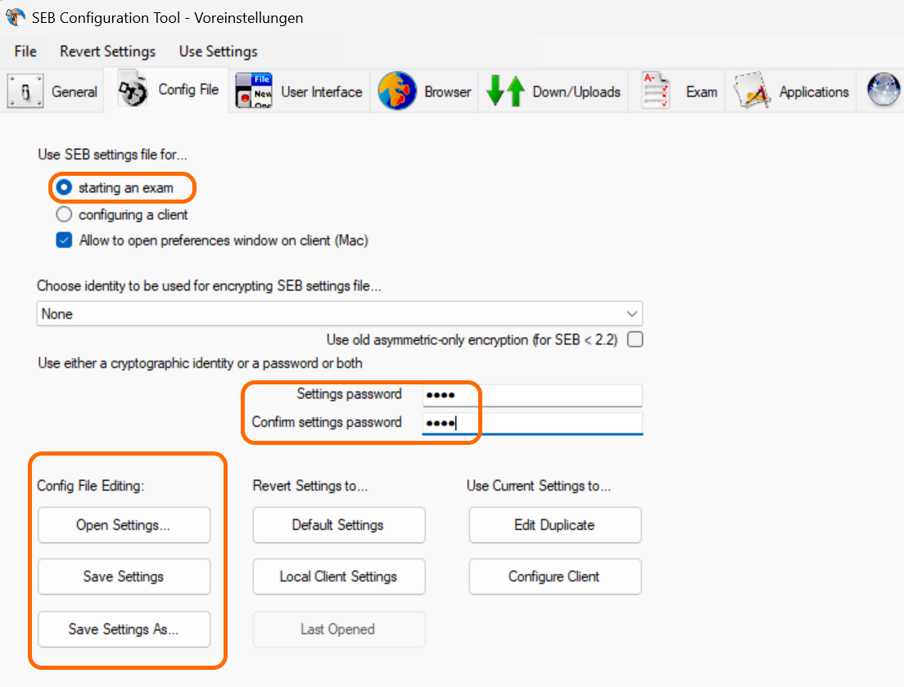Open User Interface tab via its icon
This screenshot has height=687, width=904.
253,91
